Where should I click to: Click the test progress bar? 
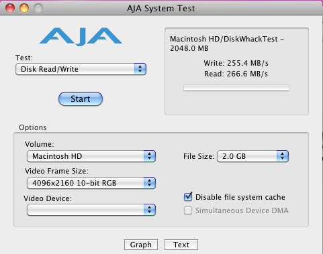[236, 87]
